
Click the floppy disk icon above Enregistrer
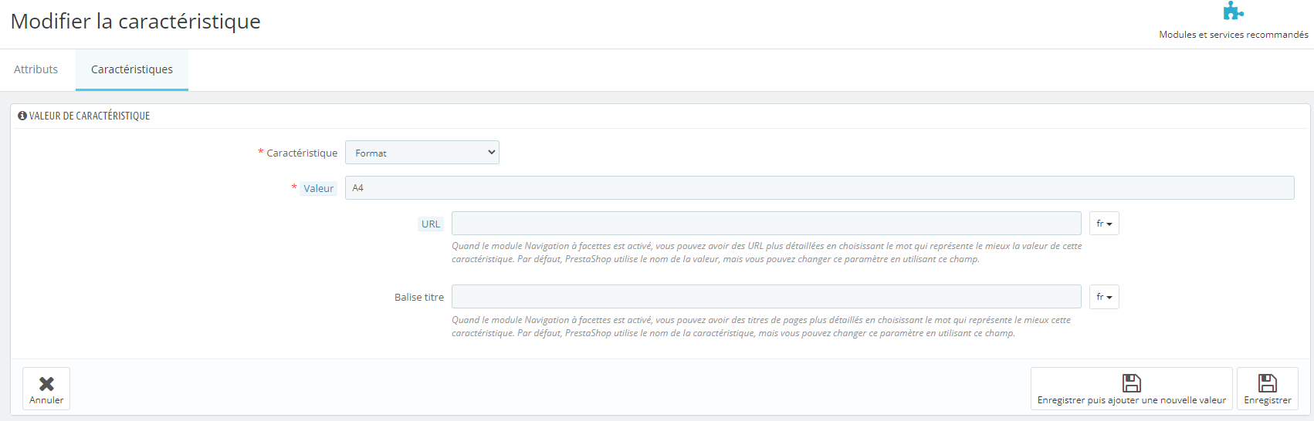pos(1267,383)
